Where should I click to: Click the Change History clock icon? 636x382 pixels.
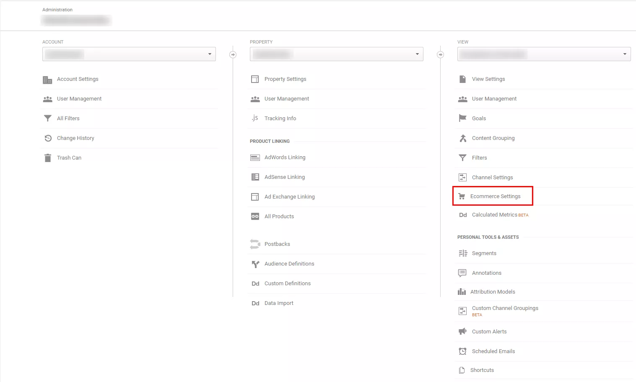click(48, 138)
